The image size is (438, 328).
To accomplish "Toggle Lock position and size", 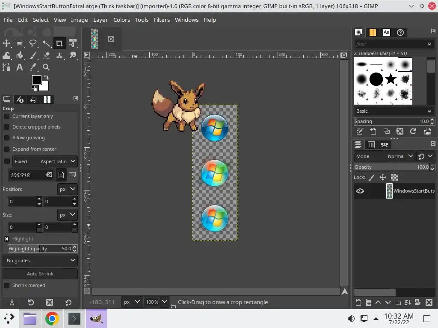I will pyautogui.click(x=383, y=177).
